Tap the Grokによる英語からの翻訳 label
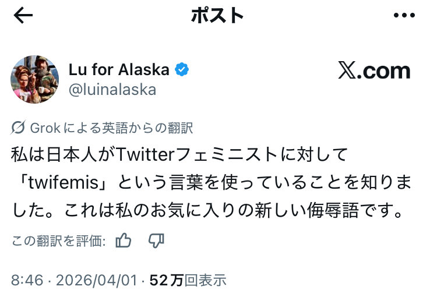 [111, 128]
